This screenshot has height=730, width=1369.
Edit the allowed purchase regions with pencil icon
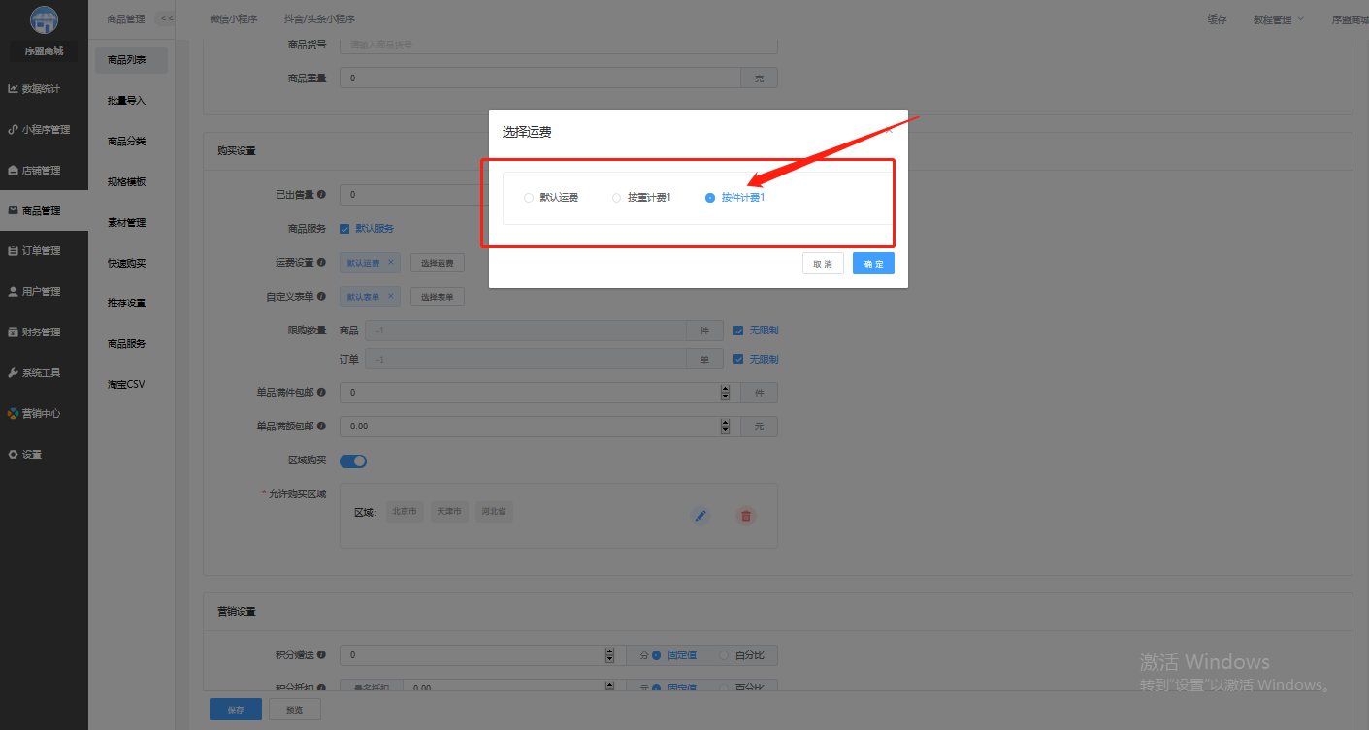700,516
